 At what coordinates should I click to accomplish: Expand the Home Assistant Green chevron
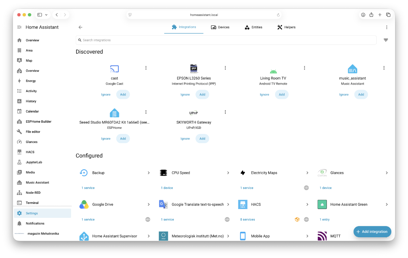click(x=387, y=204)
